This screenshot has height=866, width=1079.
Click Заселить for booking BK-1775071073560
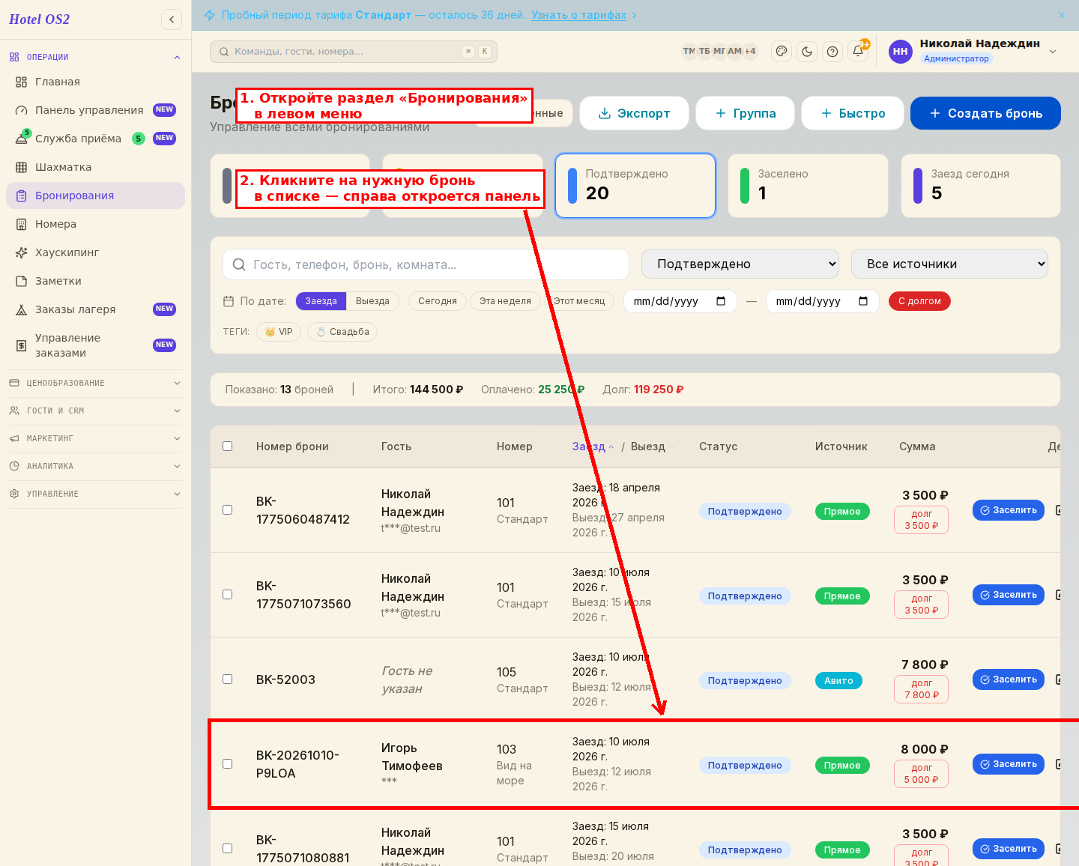1009,595
